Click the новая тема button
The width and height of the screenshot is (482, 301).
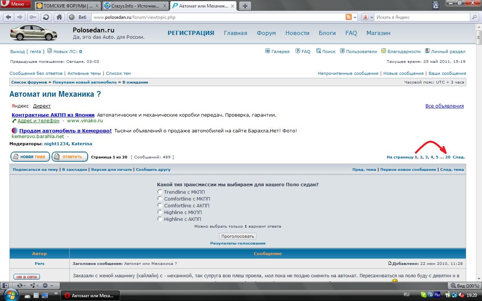coord(30,157)
